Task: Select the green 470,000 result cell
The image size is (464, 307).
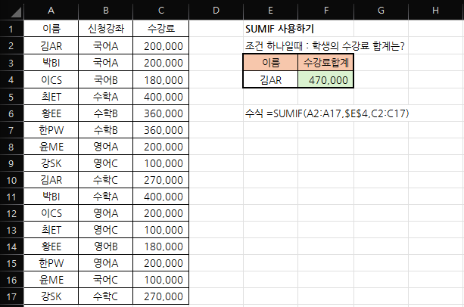Action: (325, 80)
